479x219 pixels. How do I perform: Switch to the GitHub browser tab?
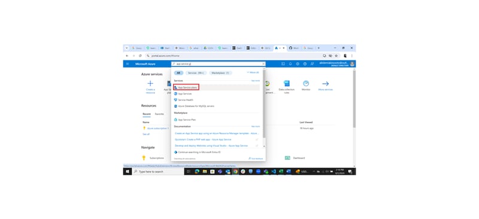(294, 48)
